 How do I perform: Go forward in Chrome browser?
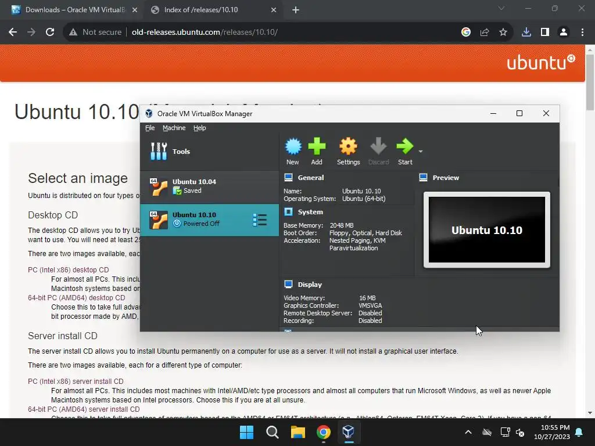pos(31,33)
